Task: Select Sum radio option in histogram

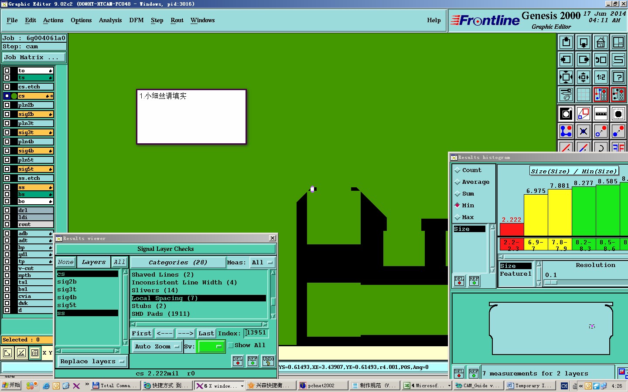Action: [x=464, y=194]
